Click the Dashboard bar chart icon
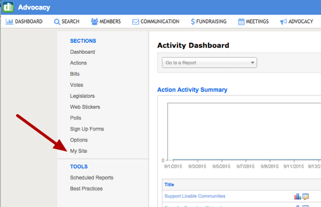Screen dimensions: 321x207 (x=9, y=21)
